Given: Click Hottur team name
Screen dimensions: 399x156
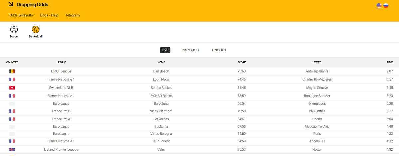Looking at the screenshot, I should click(x=317, y=150).
